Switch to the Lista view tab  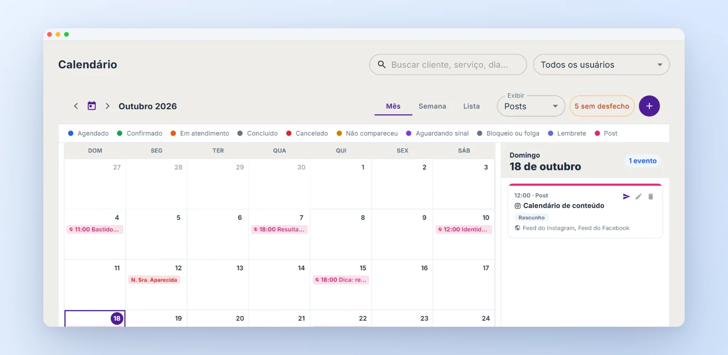(472, 106)
